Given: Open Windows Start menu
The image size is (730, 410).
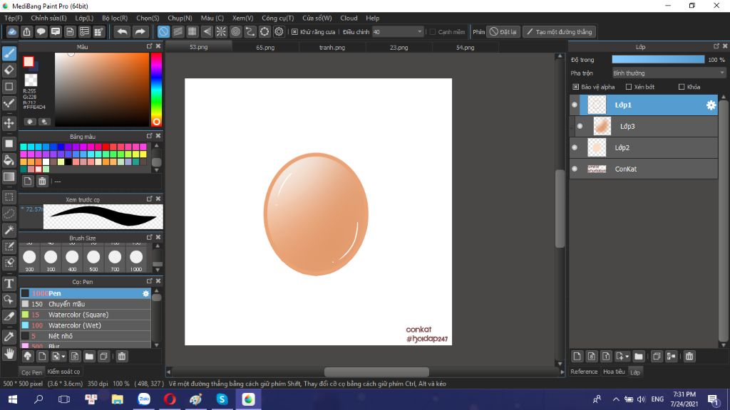Looking at the screenshot, I should (x=13, y=399).
